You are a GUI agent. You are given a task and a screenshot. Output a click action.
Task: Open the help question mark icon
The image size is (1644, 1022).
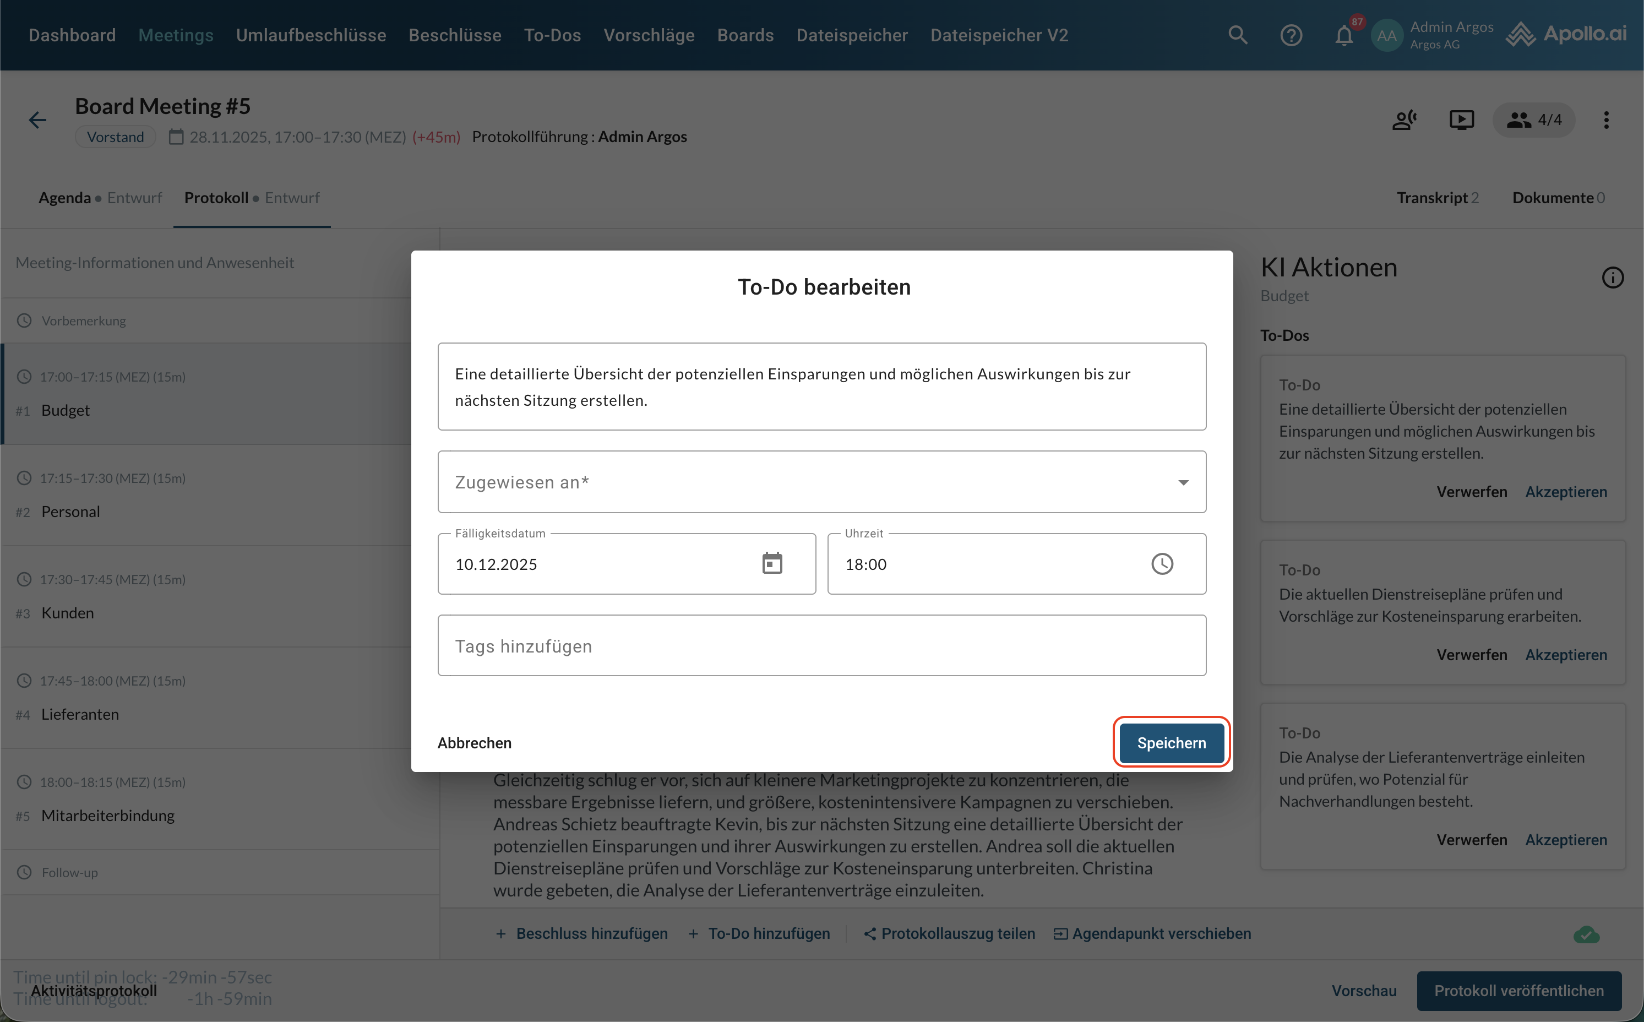(1291, 35)
